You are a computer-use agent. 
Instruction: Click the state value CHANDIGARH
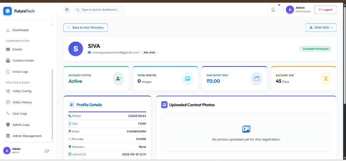[x=137, y=132]
